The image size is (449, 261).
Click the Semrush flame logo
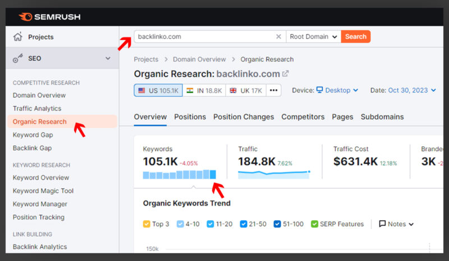[x=25, y=17]
